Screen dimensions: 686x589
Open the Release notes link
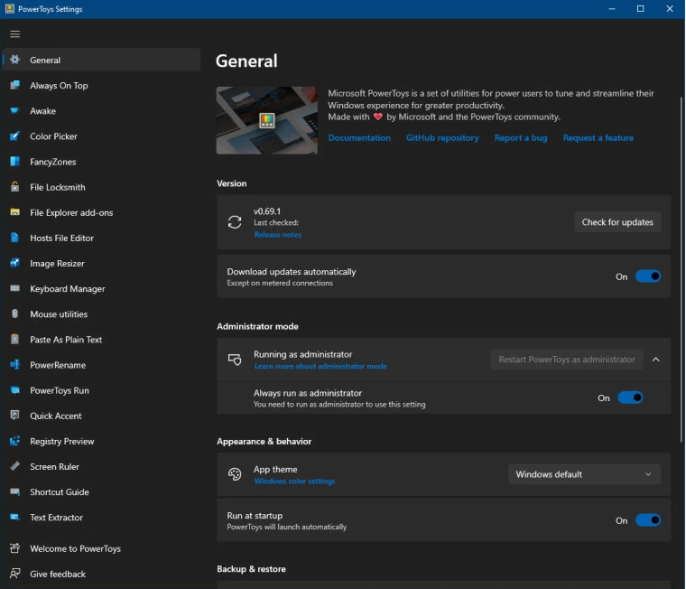277,235
